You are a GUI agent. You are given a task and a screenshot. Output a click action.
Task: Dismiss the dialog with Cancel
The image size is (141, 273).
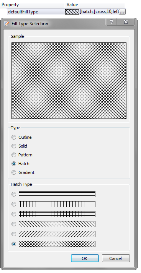click(116, 258)
